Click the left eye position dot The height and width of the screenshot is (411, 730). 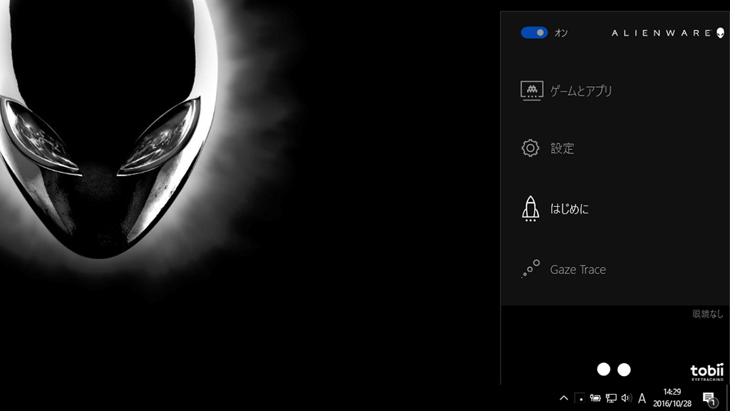coord(604,370)
